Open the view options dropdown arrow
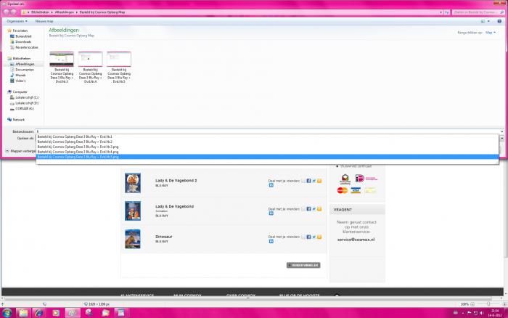 point(488,21)
